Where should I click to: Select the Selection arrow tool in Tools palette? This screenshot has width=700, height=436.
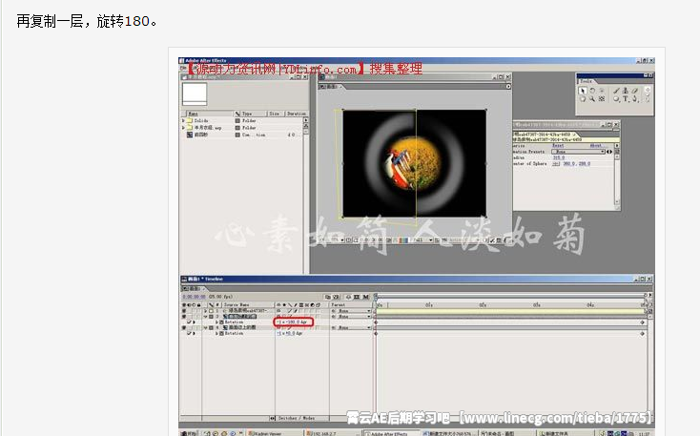coord(583,91)
